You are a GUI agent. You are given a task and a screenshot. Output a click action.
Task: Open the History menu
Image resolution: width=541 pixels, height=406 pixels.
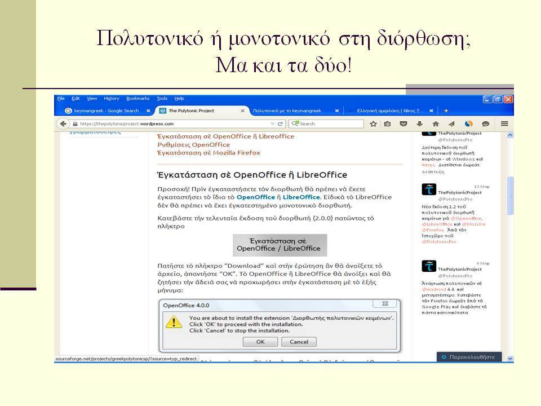(112, 98)
